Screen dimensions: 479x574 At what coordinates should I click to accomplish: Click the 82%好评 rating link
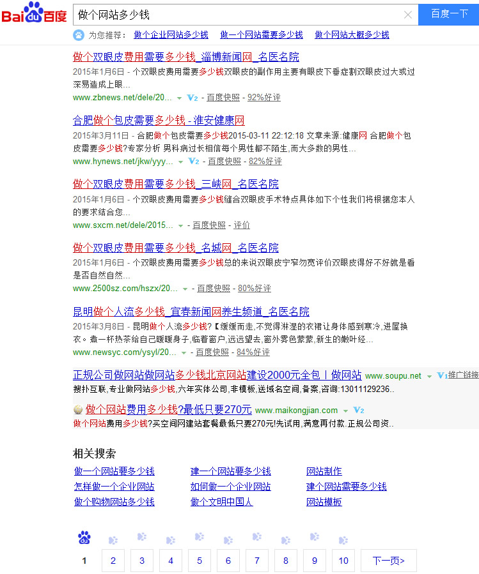pos(265,162)
